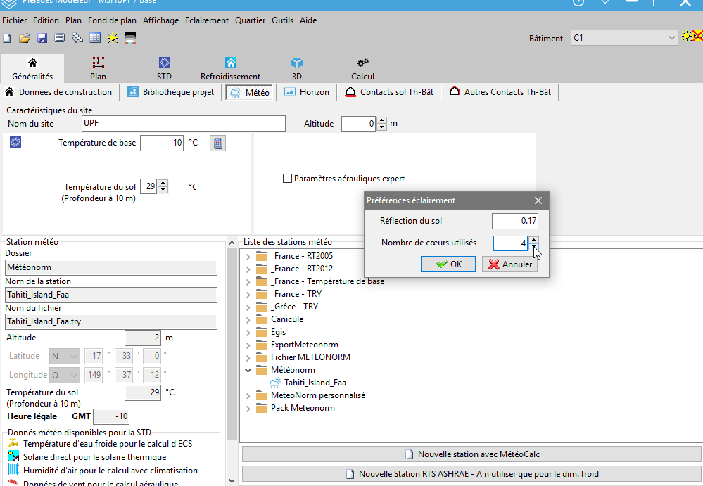Switch to the Plan tab

tap(99, 68)
